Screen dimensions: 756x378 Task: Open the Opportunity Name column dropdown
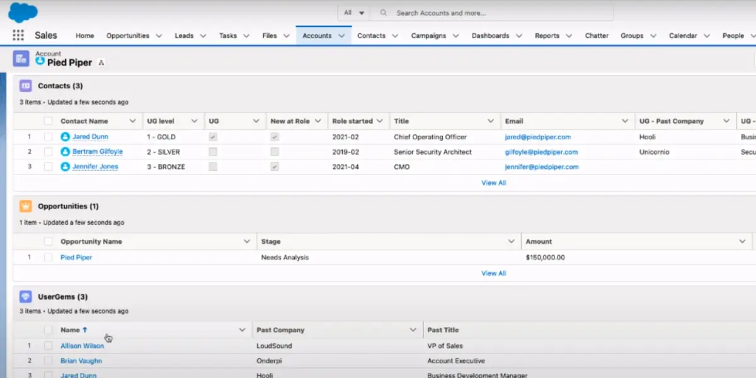[247, 241]
